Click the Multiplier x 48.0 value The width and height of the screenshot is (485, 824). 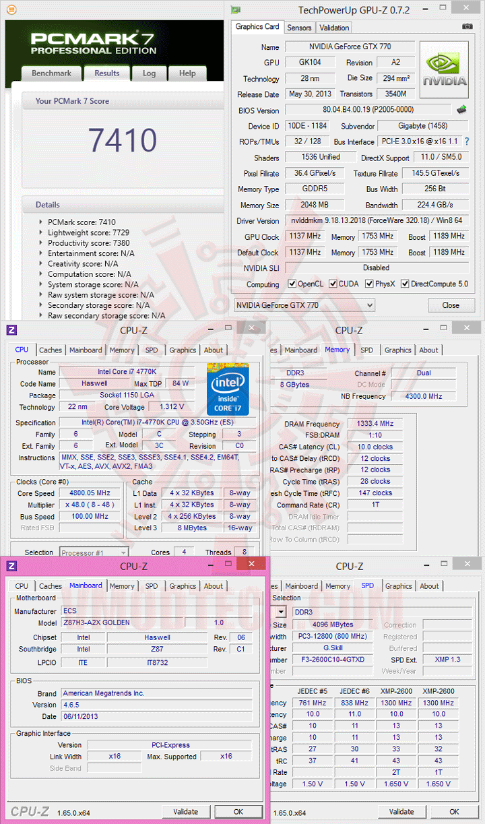pos(88,505)
